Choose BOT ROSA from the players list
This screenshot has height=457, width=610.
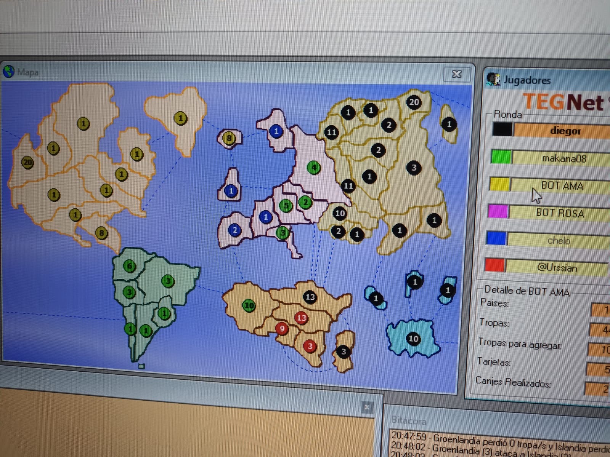(x=560, y=213)
